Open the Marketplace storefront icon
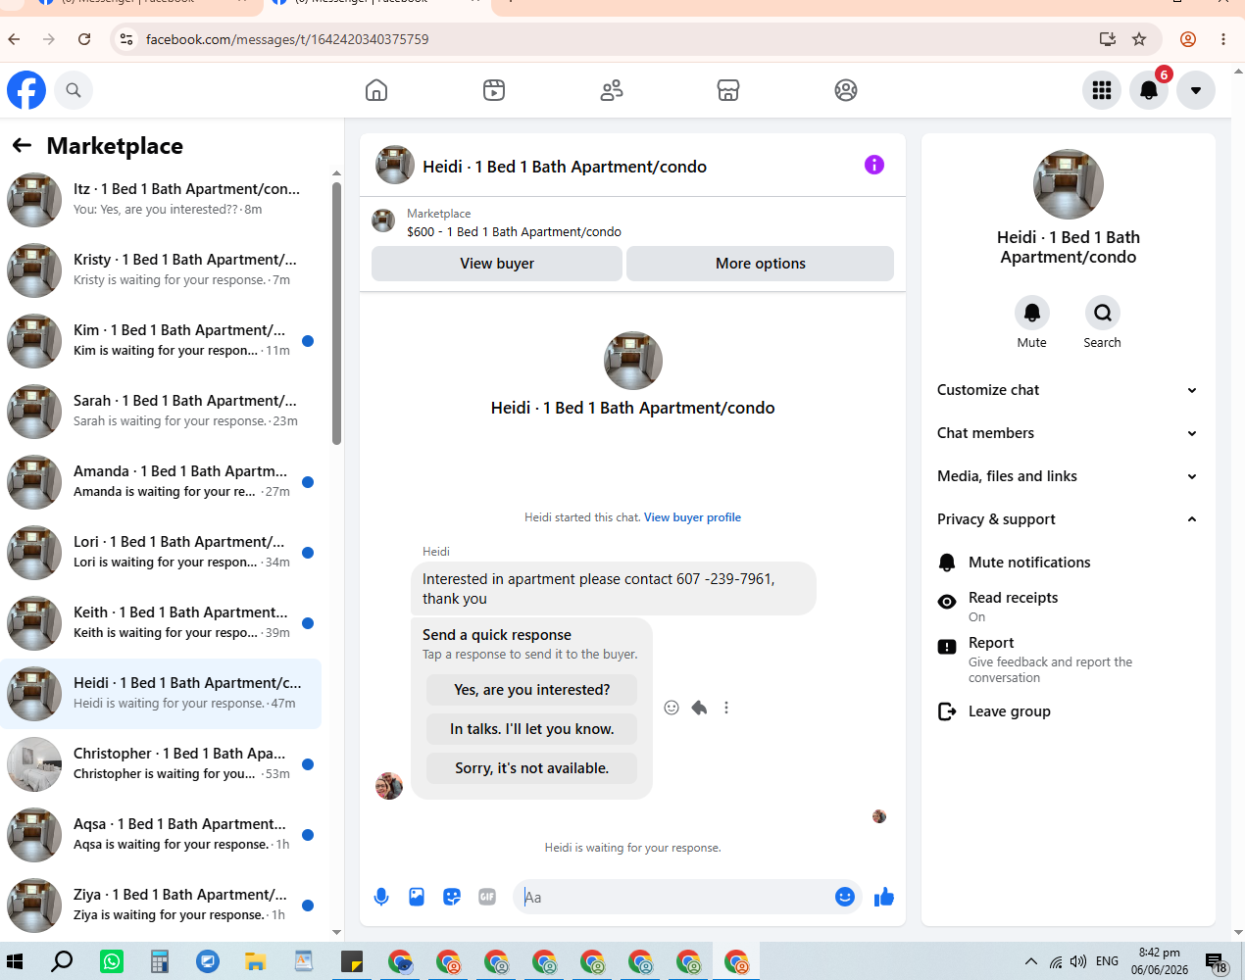The height and width of the screenshot is (980, 1245). (728, 90)
